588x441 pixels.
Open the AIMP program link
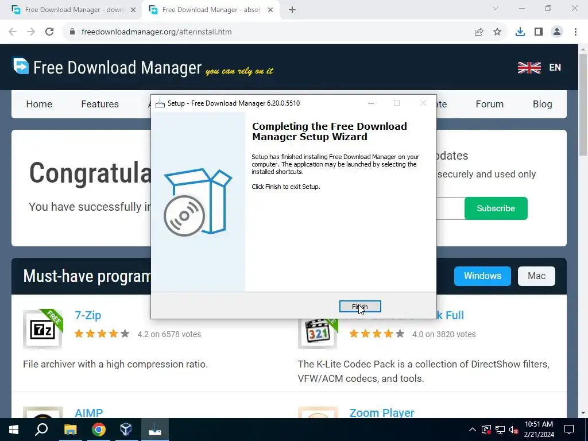click(x=88, y=413)
